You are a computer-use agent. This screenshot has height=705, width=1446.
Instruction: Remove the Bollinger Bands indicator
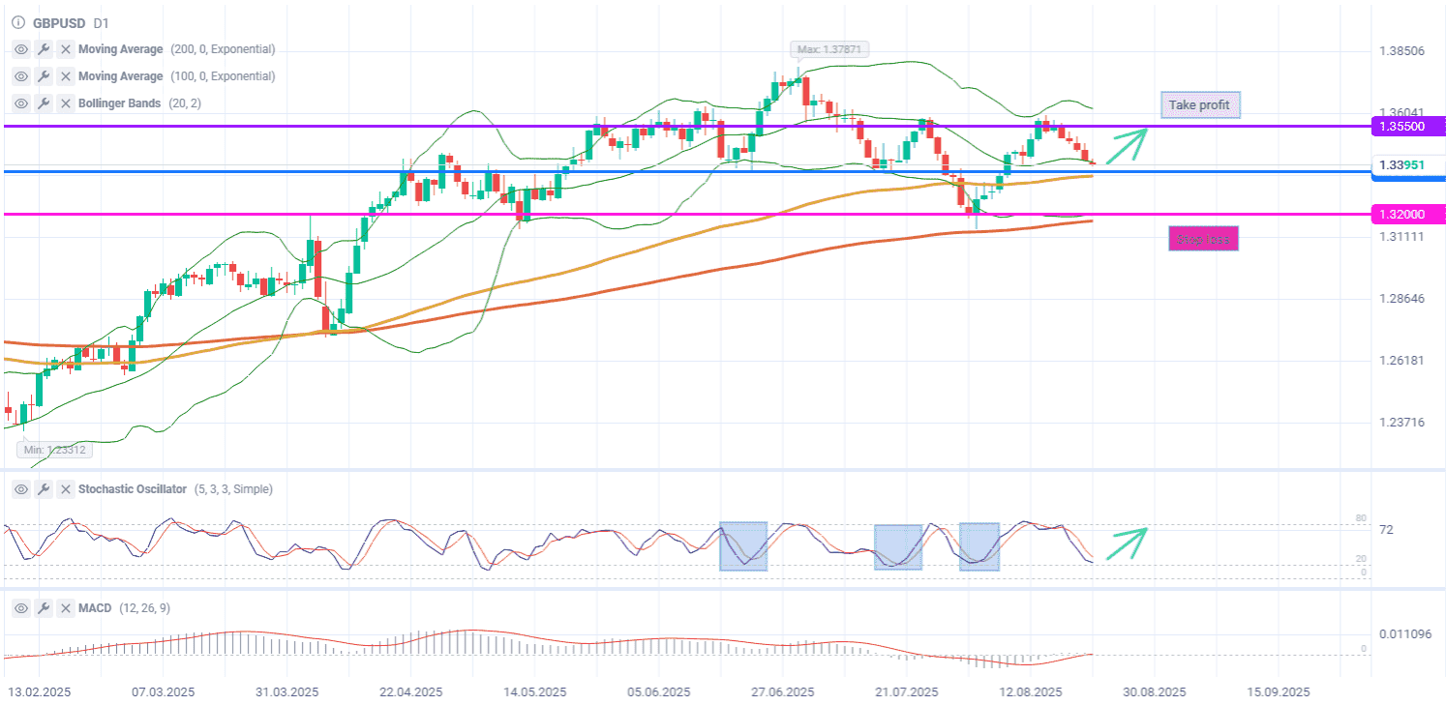(x=66, y=103)
